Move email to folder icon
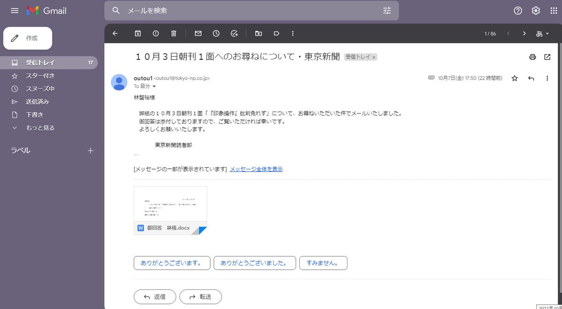This screenshot has height=309, width=562. [259, 33]
